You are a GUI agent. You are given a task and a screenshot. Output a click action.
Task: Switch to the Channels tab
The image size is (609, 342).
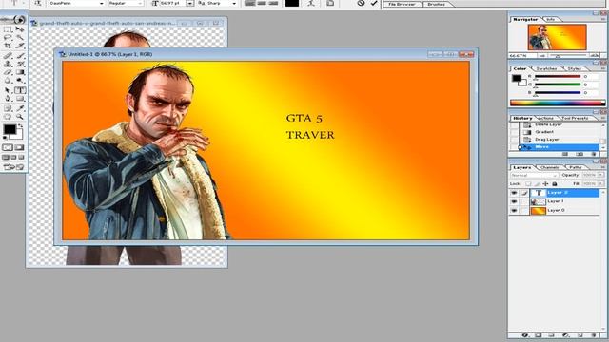[x=550, y=167]
